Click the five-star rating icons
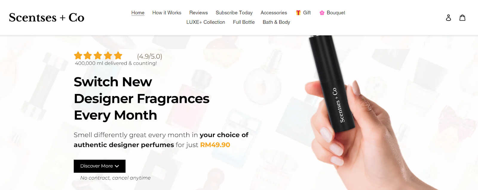The image size is (478, 190). (x=98, y=55)
